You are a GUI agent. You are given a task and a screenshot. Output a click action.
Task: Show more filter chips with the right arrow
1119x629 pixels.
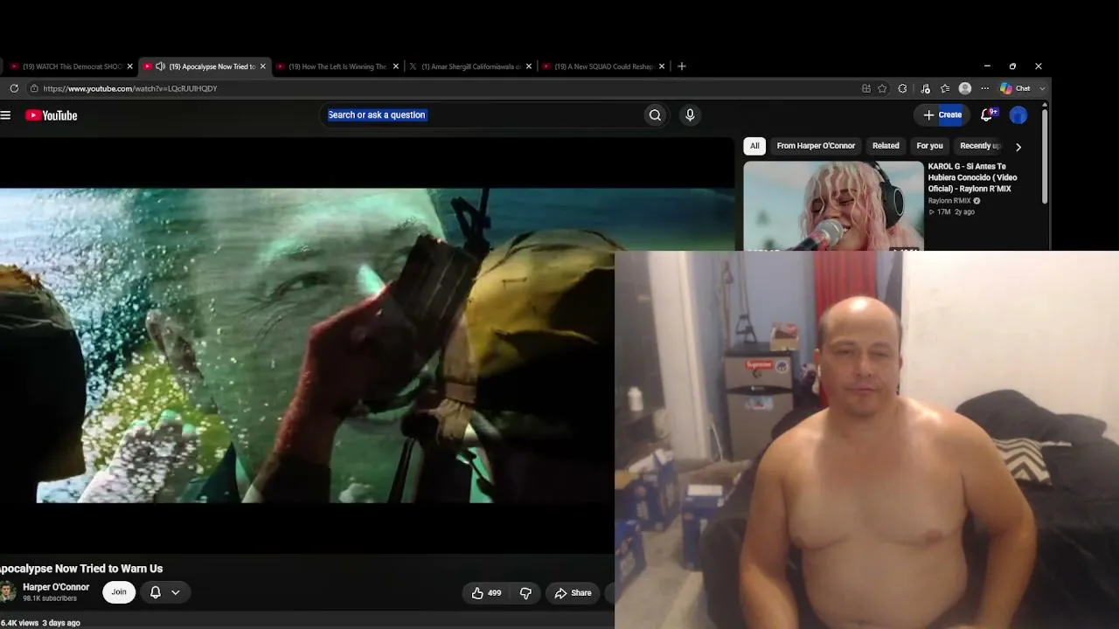tap(1018, 147)
